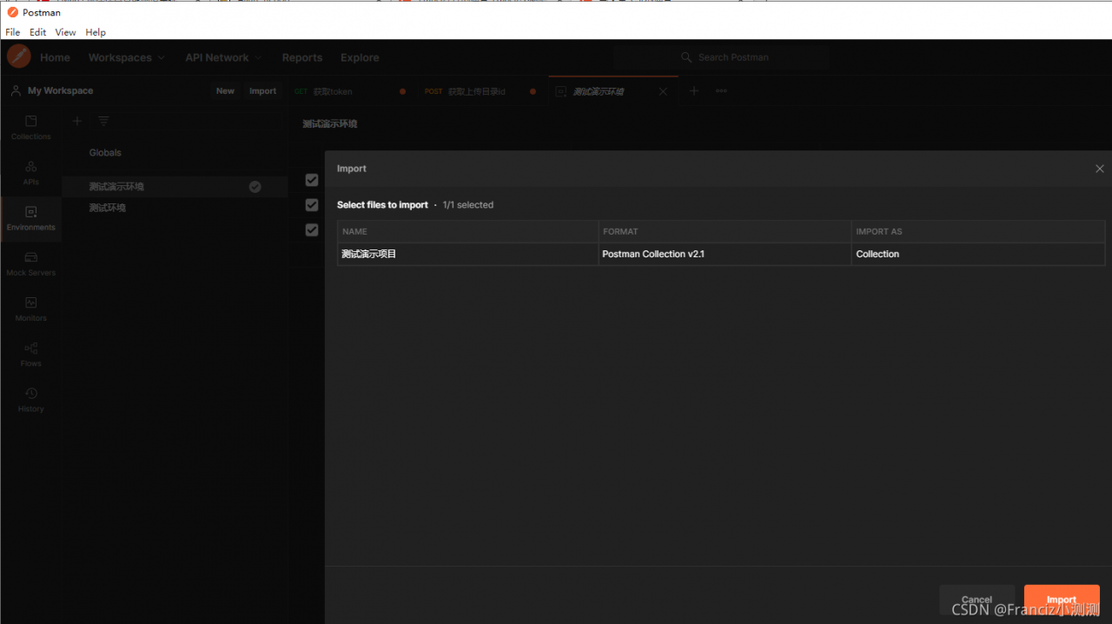
Task: Open the three-dots tab options menu
Action: click(721, 90)
